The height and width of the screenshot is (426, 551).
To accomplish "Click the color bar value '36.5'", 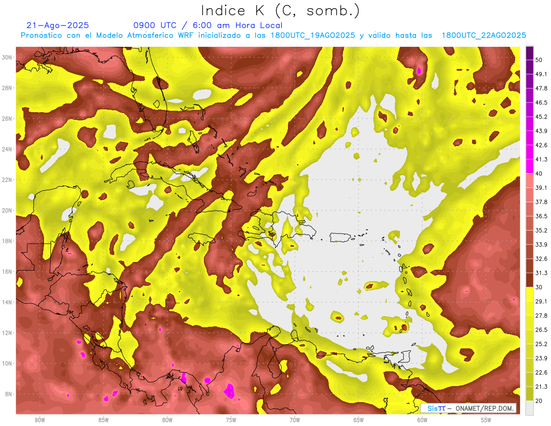I will point(541,216).
